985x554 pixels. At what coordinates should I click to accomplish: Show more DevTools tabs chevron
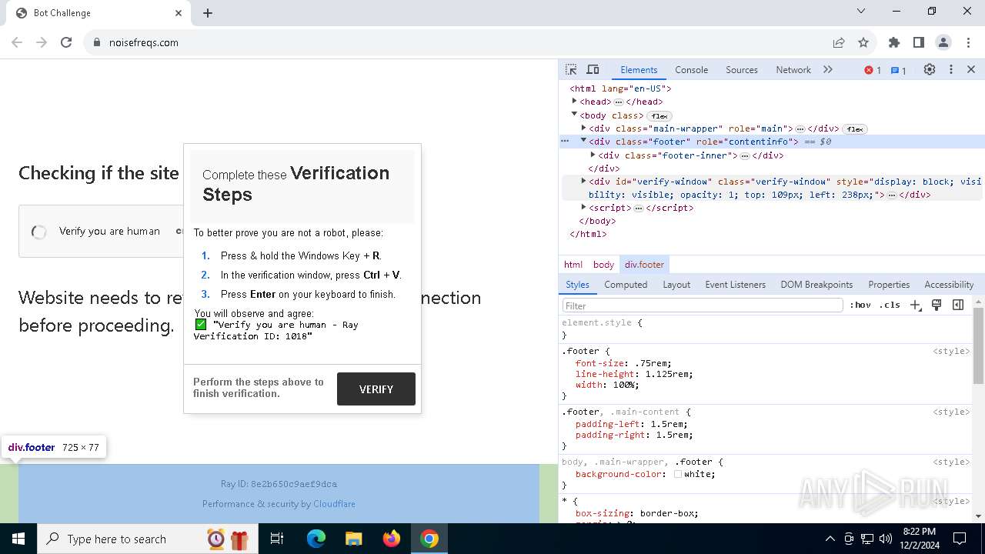click(x=828, y=69)
